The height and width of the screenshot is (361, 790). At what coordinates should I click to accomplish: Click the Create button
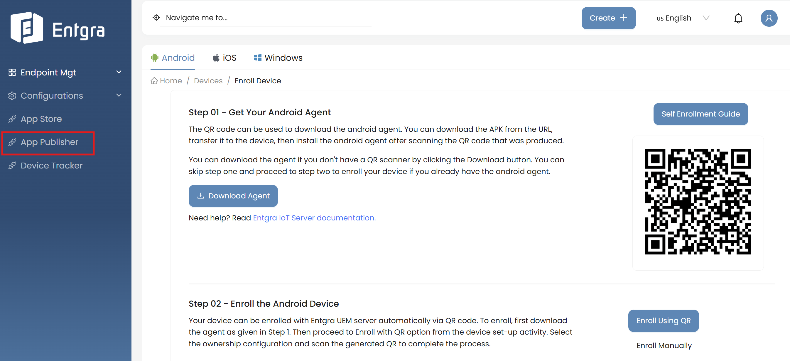click(x=608, y=18)
